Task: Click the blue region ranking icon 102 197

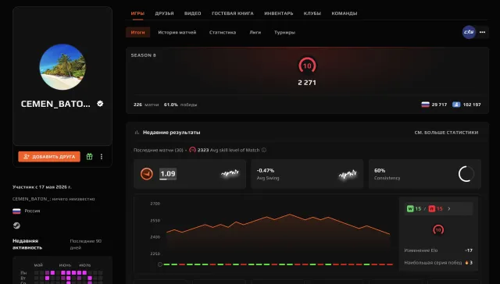Action: click(456, 105)
